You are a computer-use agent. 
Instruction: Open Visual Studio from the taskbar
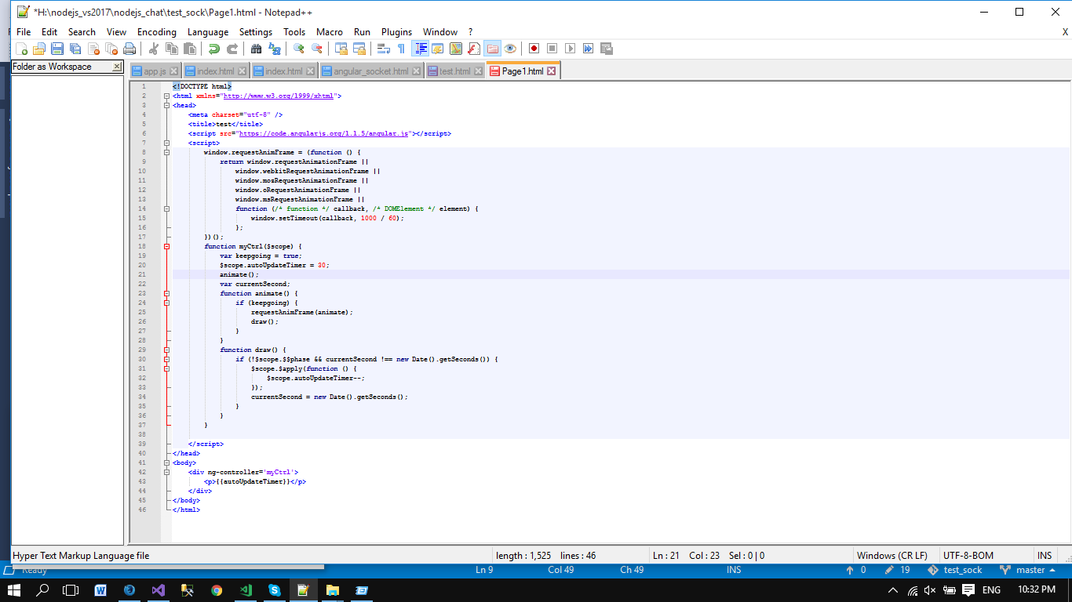pos(159,590)
